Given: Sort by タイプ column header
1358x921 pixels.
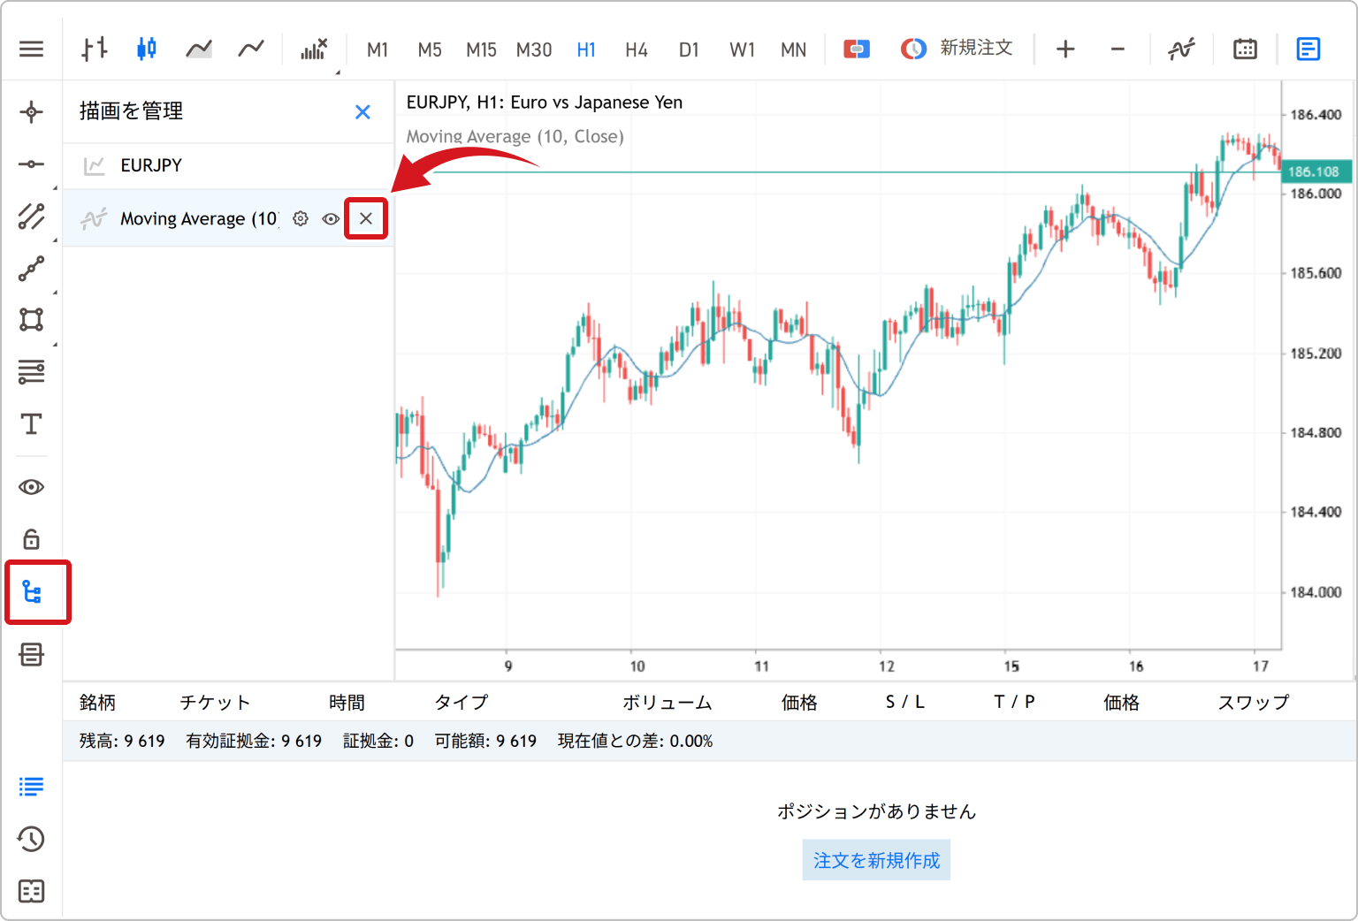Looking at the screenshot, I should coord(462,702).
